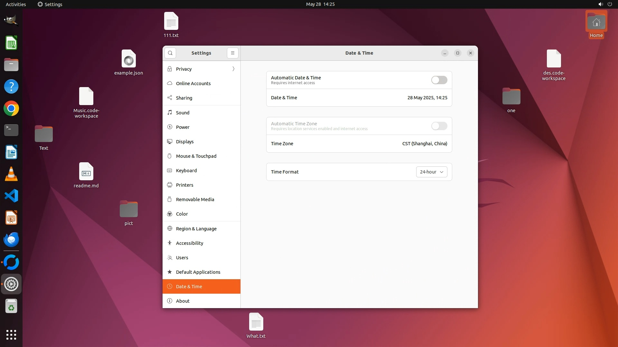Image resolution: width=618 pixels, height=347 pixels.
Task: Click the Sound music note icon
Action: [170, 112]
